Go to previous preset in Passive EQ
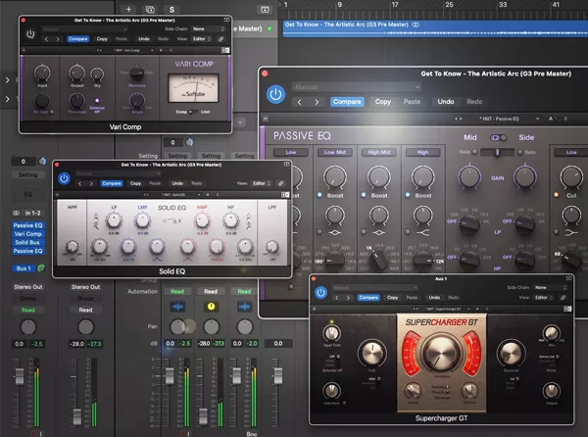 pos(300,102)
